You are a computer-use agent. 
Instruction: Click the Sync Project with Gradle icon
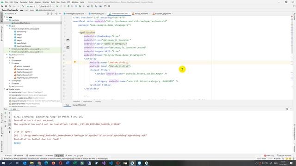[88, 6]
